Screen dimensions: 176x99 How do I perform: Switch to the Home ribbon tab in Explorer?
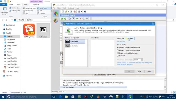pyautogui.click(x=11, y=4)
